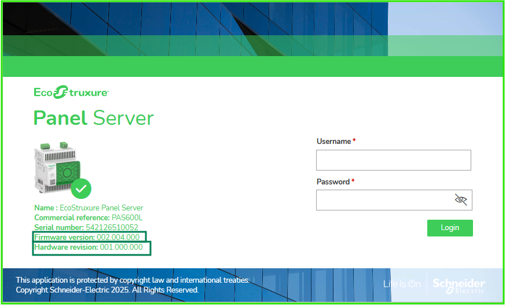Click the "Life Is On" logo
This screenshot has width=506, height=307.
tap(402, 284)
